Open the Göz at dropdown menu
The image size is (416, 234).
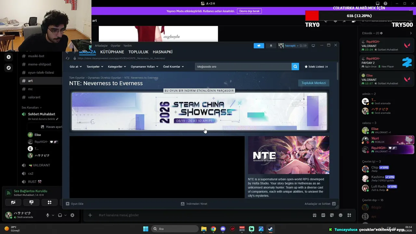pos(75,67)
